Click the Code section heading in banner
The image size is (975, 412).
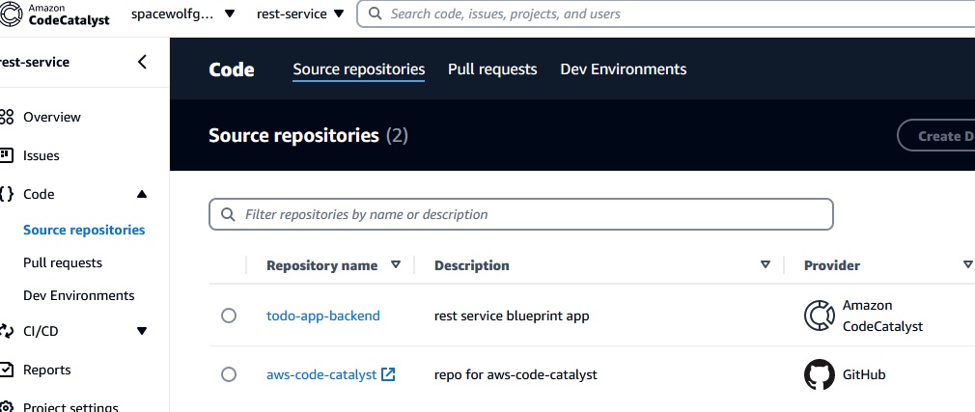[232, 69]
